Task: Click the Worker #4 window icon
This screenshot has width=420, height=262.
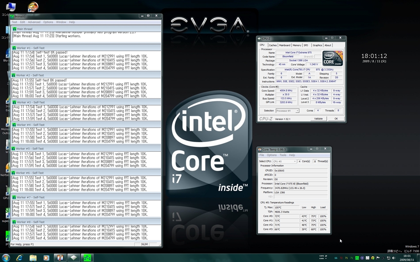Action: pyautogui.click(x=14, y=124)
